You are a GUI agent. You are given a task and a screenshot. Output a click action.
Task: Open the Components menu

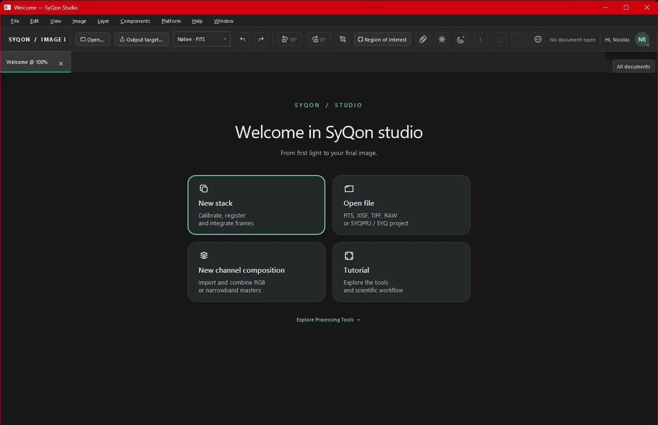(135, 21)
